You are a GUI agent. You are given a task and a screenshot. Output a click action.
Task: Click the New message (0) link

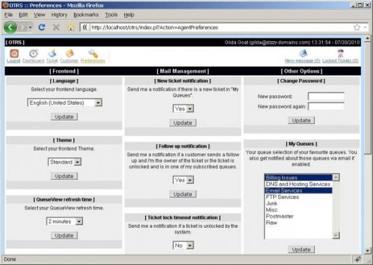(302, 61)
